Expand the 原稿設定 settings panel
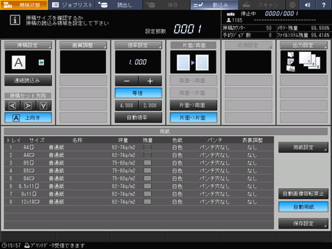Viewport: 332px width, 249px height. pos(28,45)
